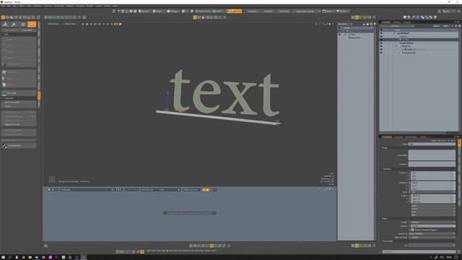Click the Preview button in top toolbar
This screenshot has width=462, height=260.
(341, 12)
